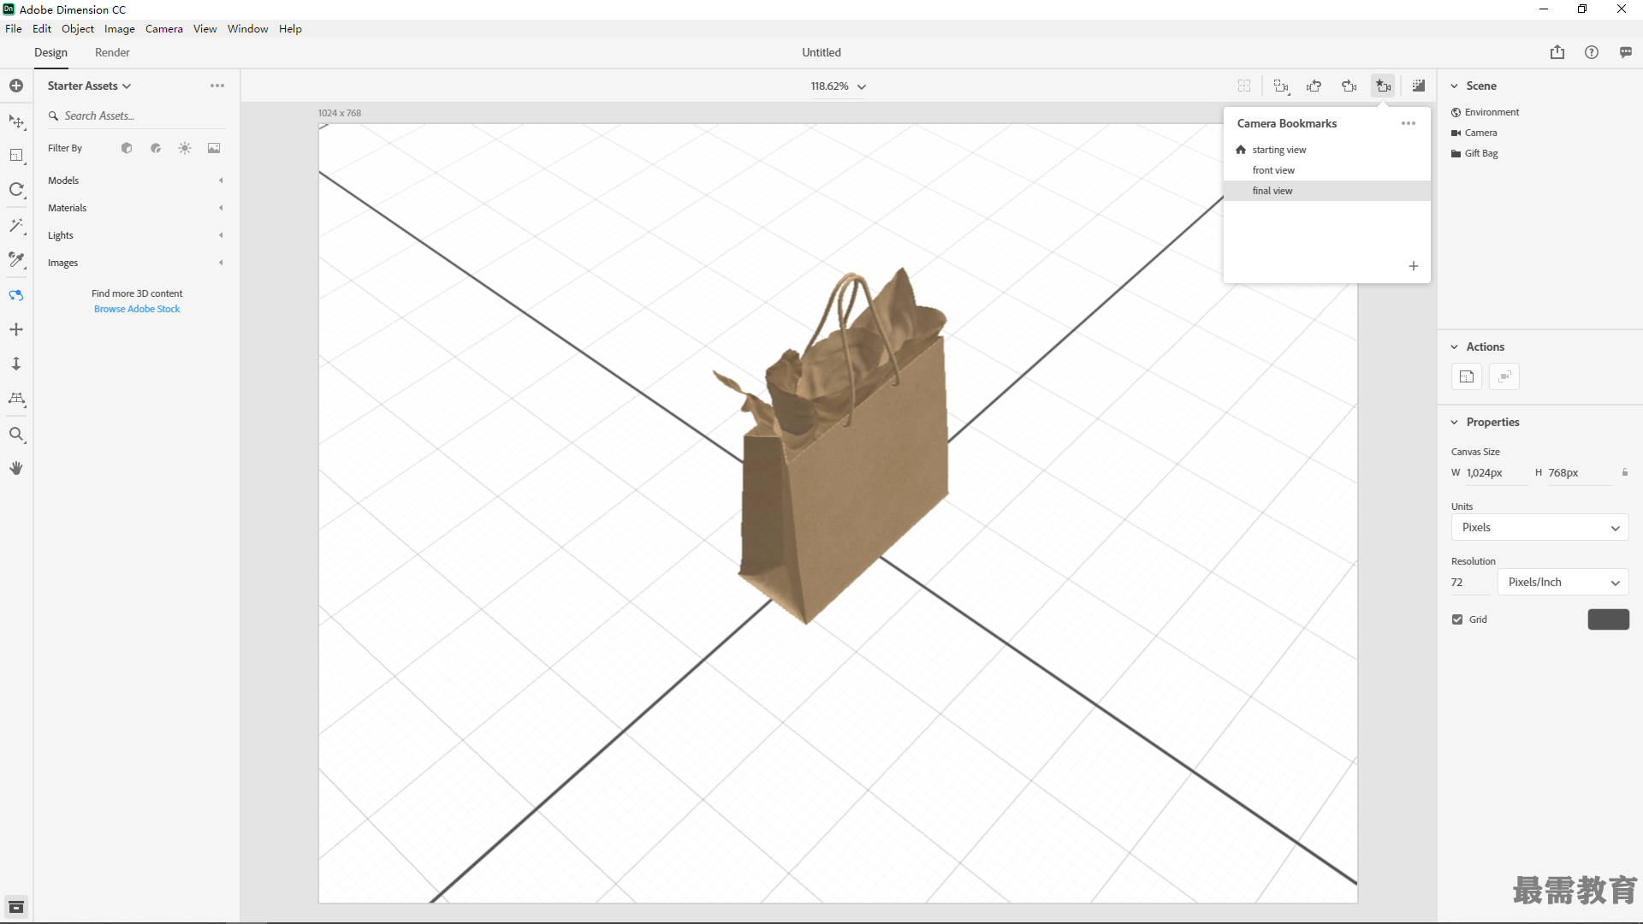Click Camera Redo icon
Viewport: 1643px width, 924px height.
pyautogui.click(x=1349, y=86)
